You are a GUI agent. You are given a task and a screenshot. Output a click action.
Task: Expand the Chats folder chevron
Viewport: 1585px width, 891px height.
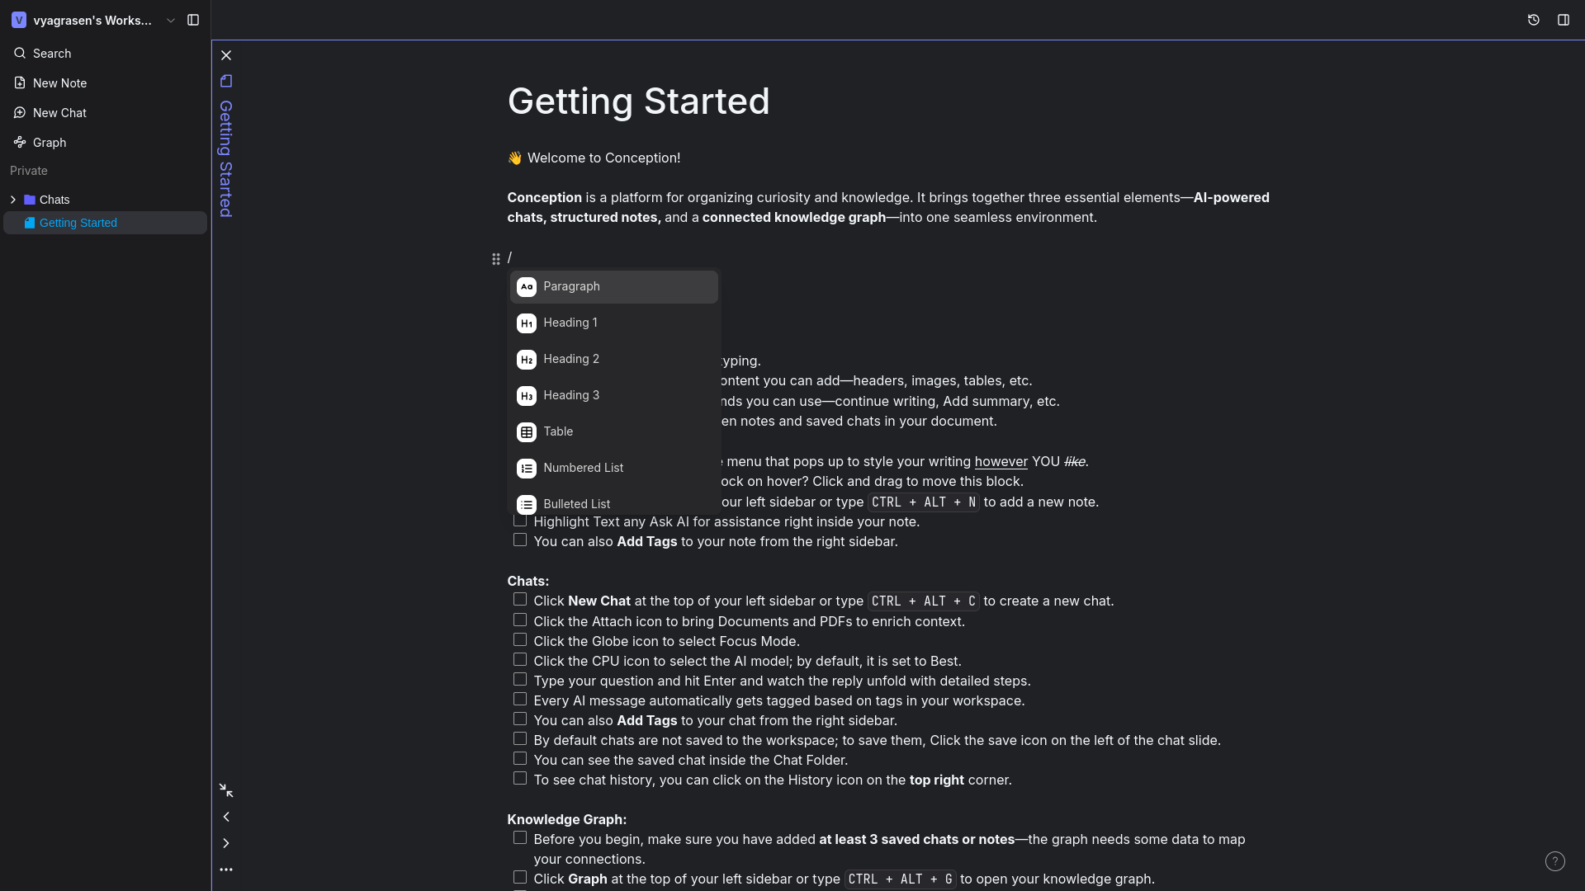(13, 200)
